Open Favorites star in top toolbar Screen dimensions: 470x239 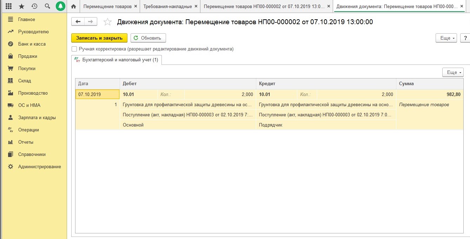pos(21,6)
